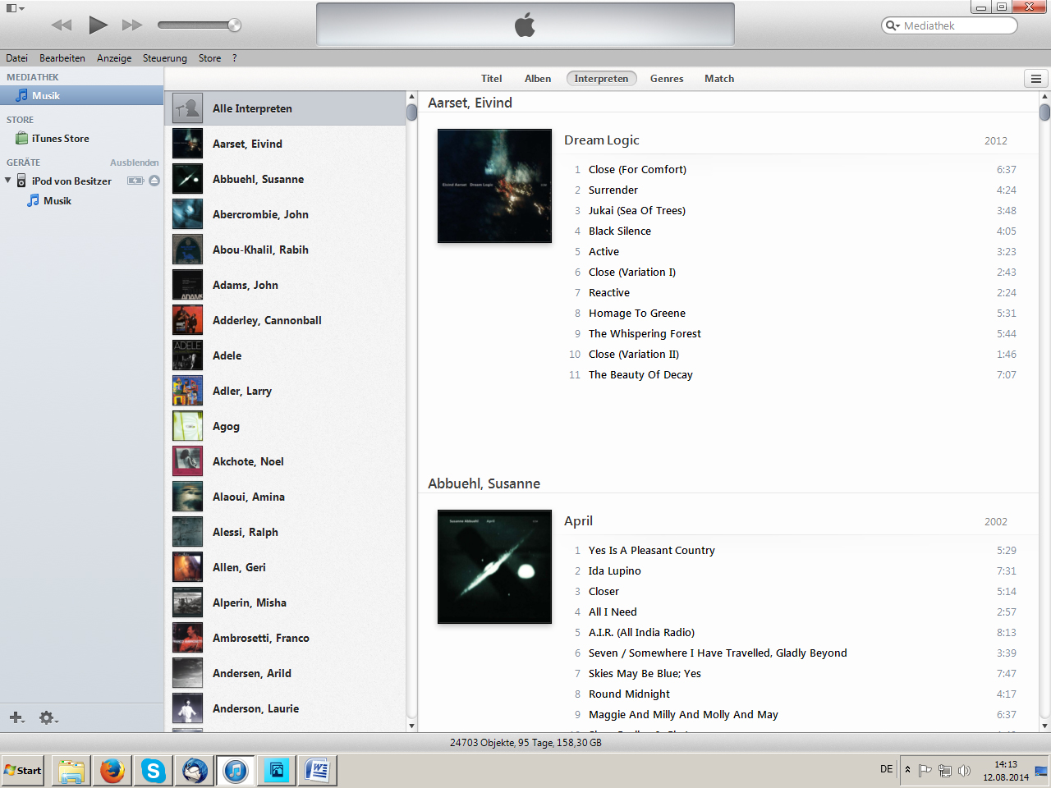Click the Windows Start button
The height and width of the screenshot is (788, 1051).
pyautogui.click(x=23, y=771)
